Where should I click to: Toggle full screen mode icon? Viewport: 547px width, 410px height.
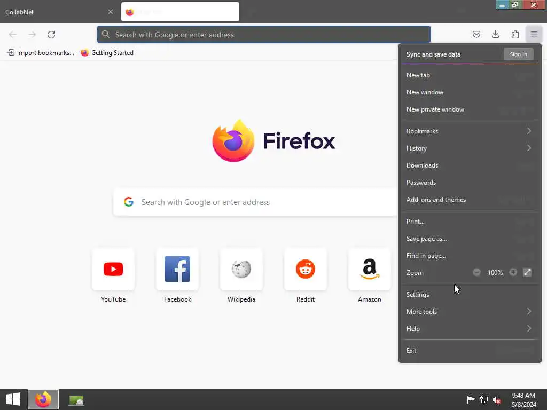coord(527,272)
